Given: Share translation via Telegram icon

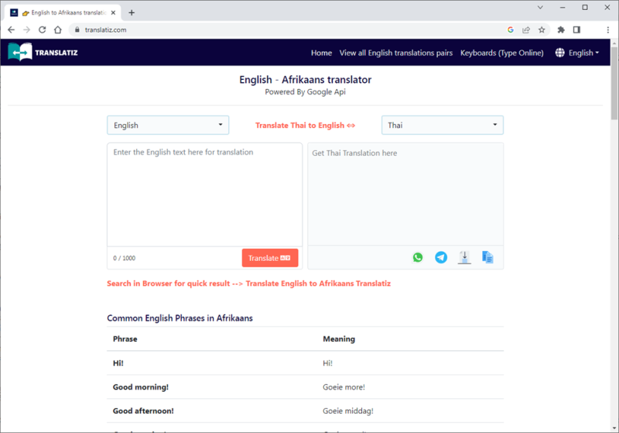Looking at the screenshot, I should [441, 257].
